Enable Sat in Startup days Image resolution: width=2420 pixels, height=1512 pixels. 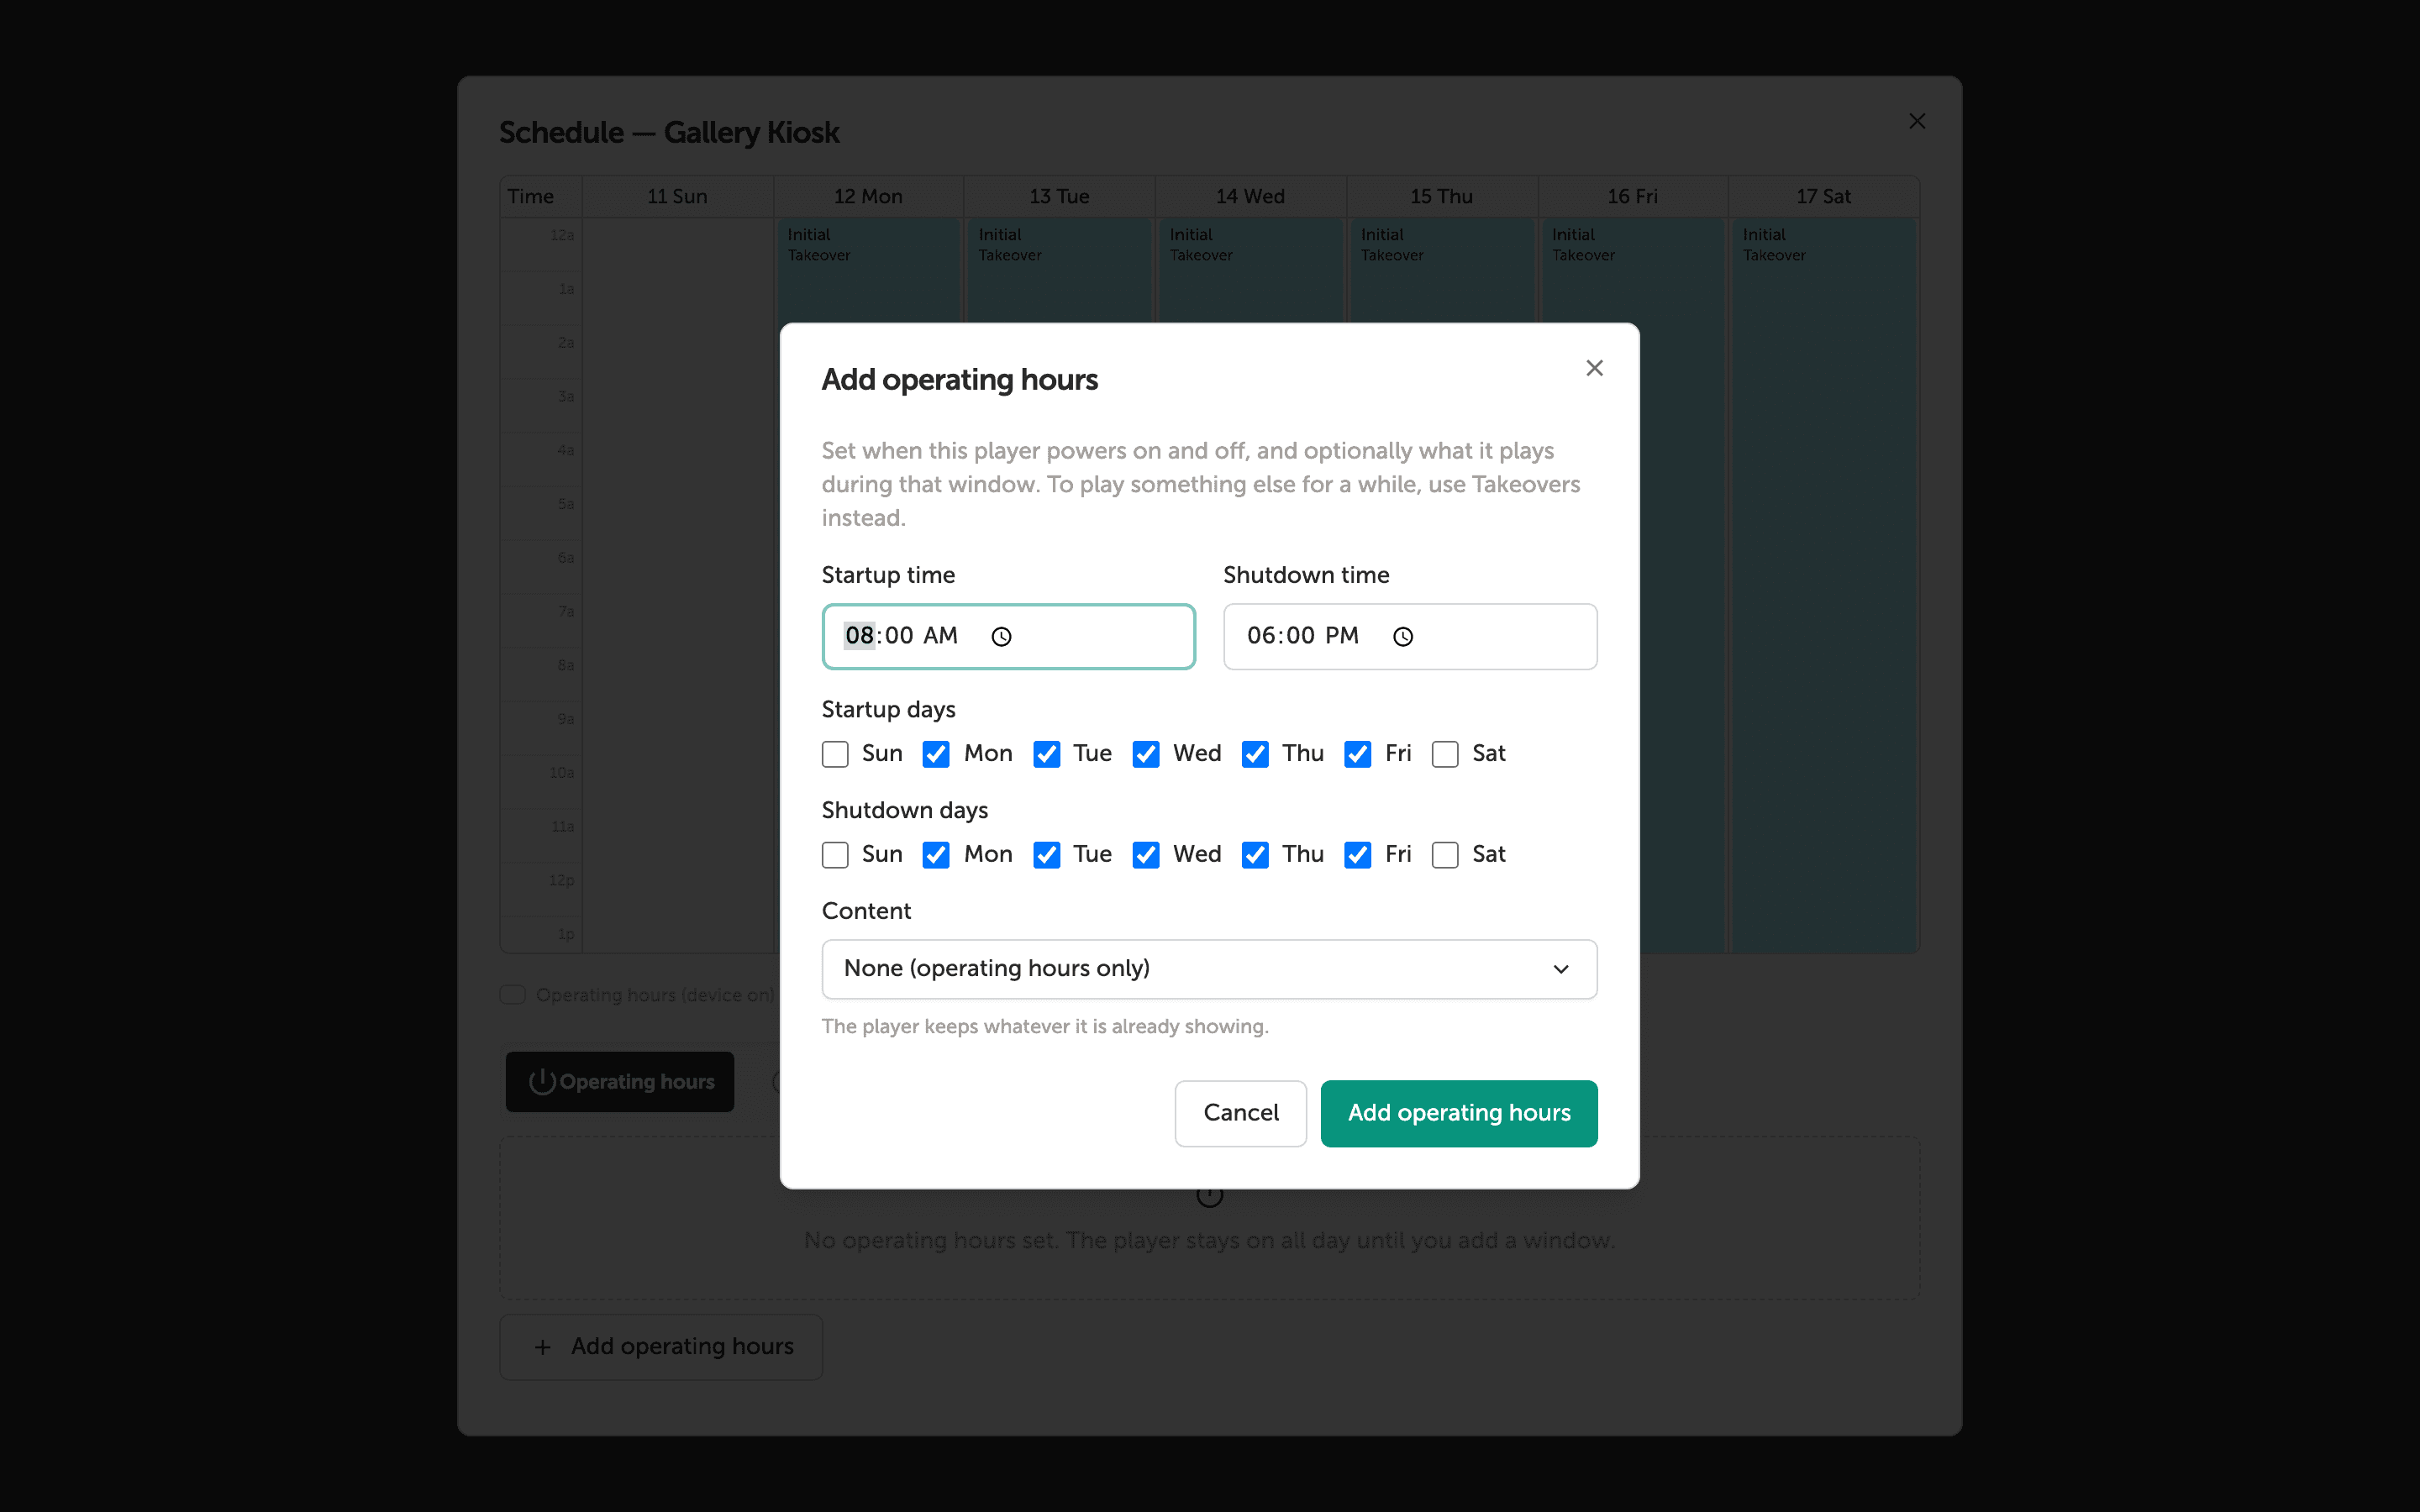[x=1445, y=754]
